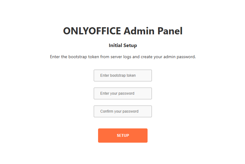Screen dimensions: 245x164
Task: Click the "Enter bootstrap token" placeholder text
Action: (118, 76)
